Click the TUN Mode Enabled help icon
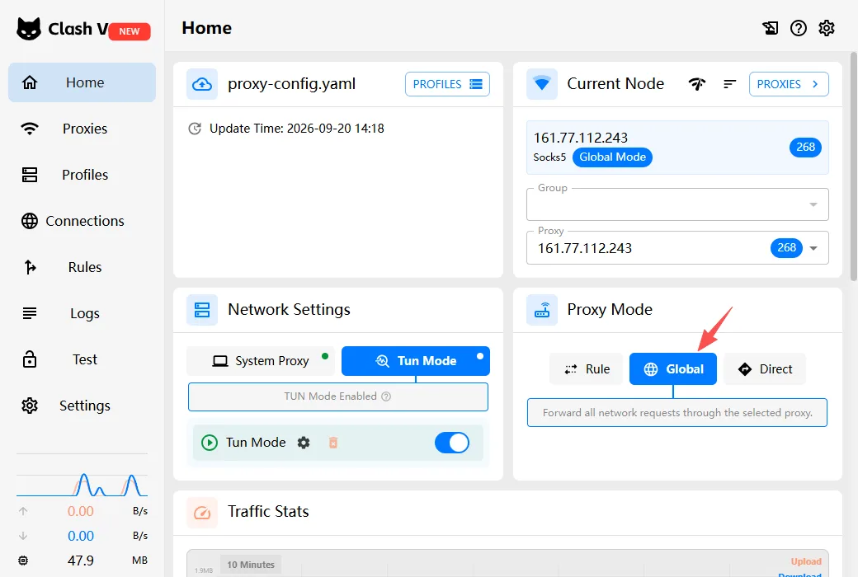 click(x=386, y=396)
